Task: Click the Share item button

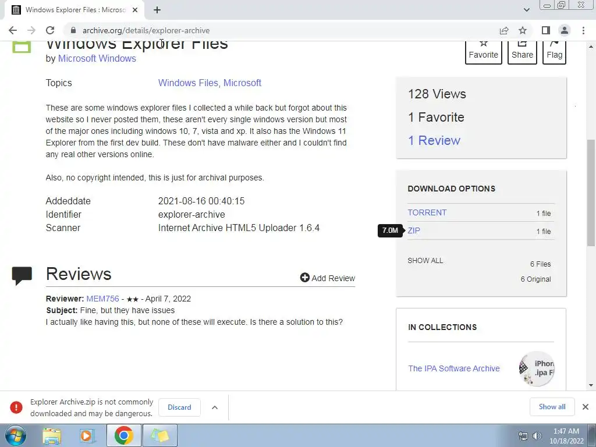Action: [x=522, y=51]
